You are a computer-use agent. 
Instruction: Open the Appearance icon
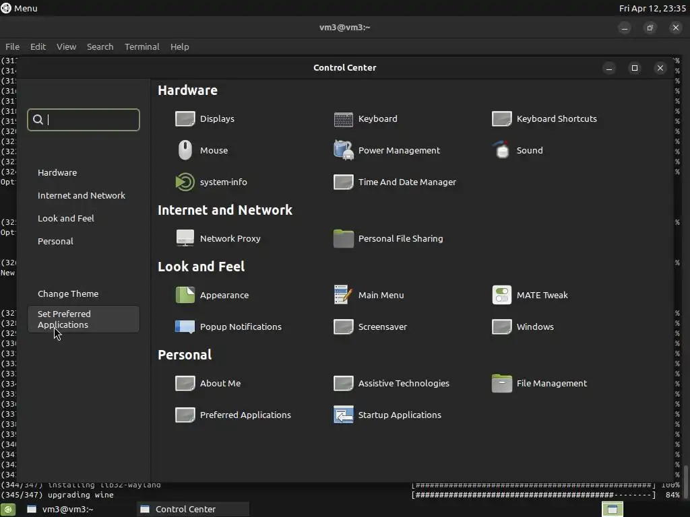tap(185, 295)
